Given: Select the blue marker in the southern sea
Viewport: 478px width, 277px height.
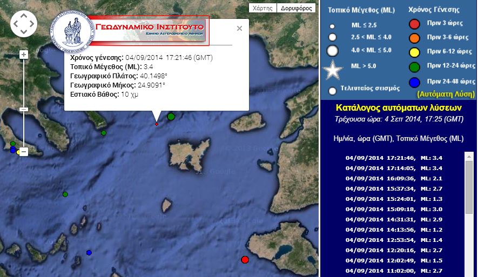Looking at the screenshot, I should (89, 253).
